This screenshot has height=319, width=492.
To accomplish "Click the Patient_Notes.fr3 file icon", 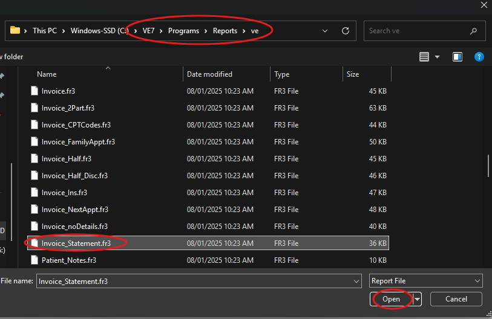I will [35, 260].
